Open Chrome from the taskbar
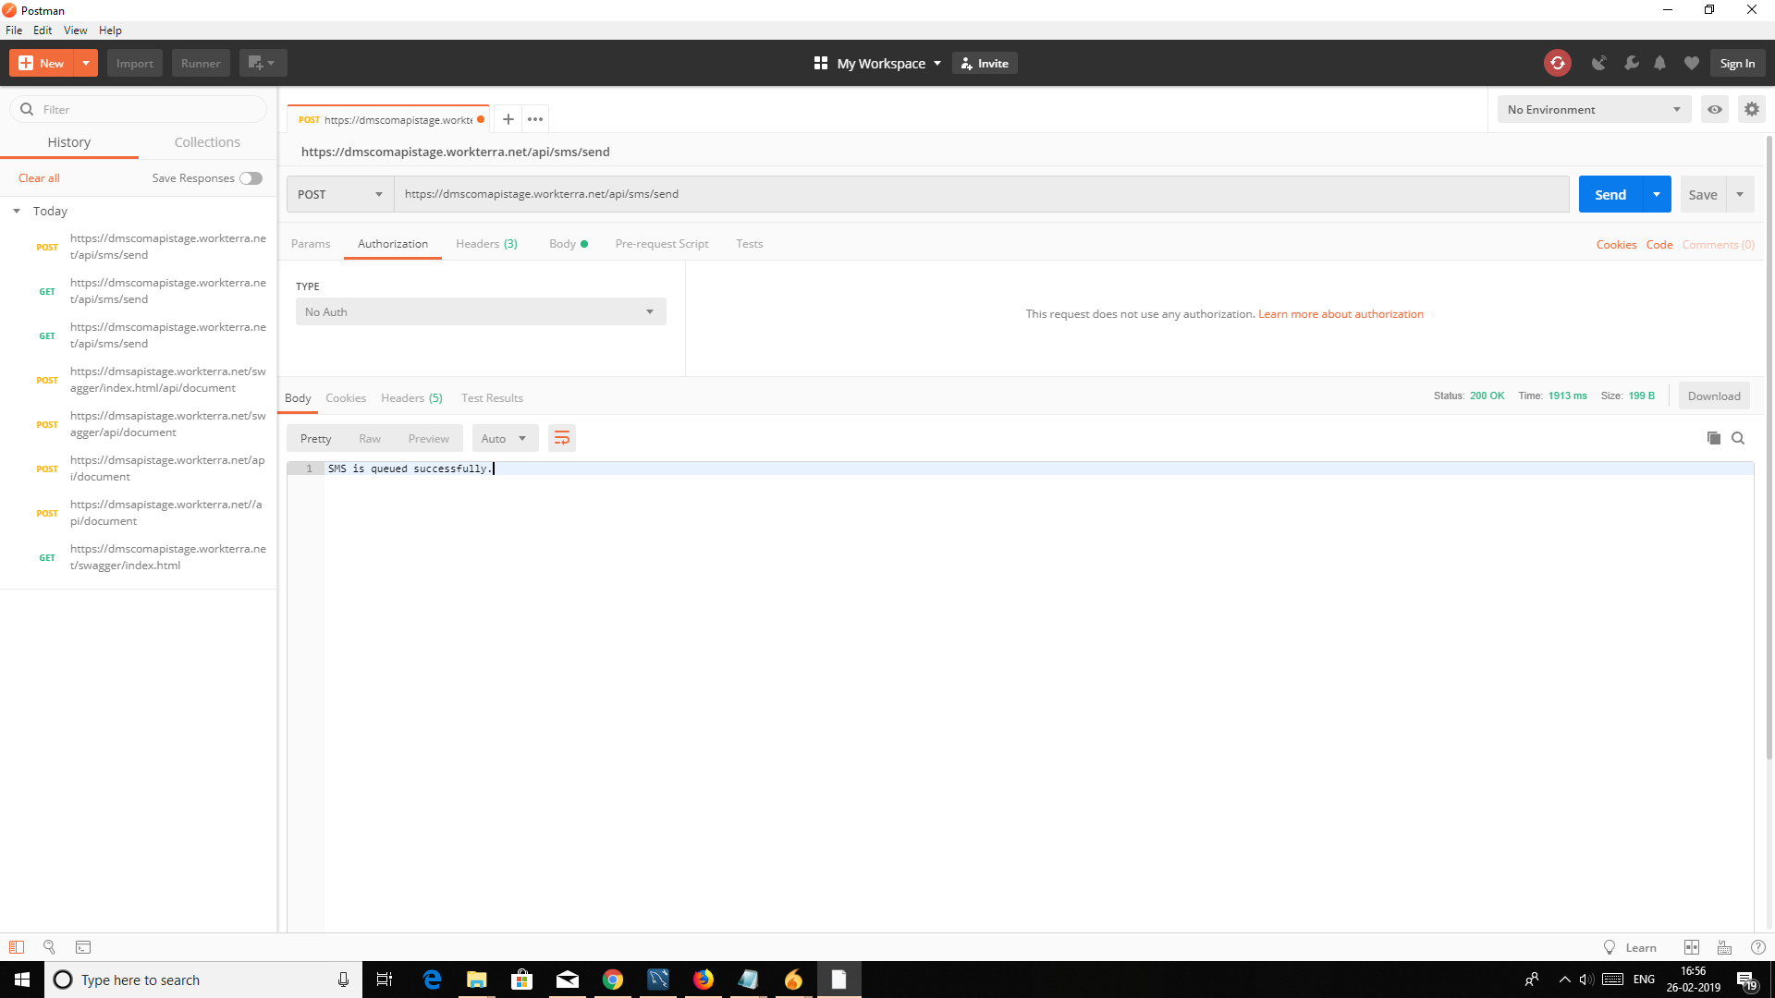1775x998 pixels. pyautogui.click(x=613, y=980)
